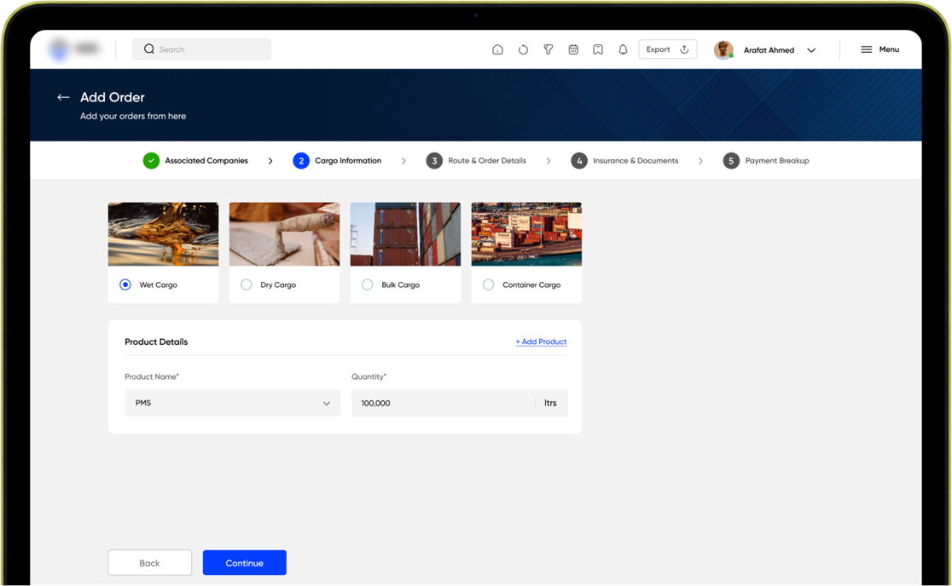Image resolution: width=952 pixels, height=586 pixels.
Task: Open the calendar icon in top bar
Action: point(573,49)
